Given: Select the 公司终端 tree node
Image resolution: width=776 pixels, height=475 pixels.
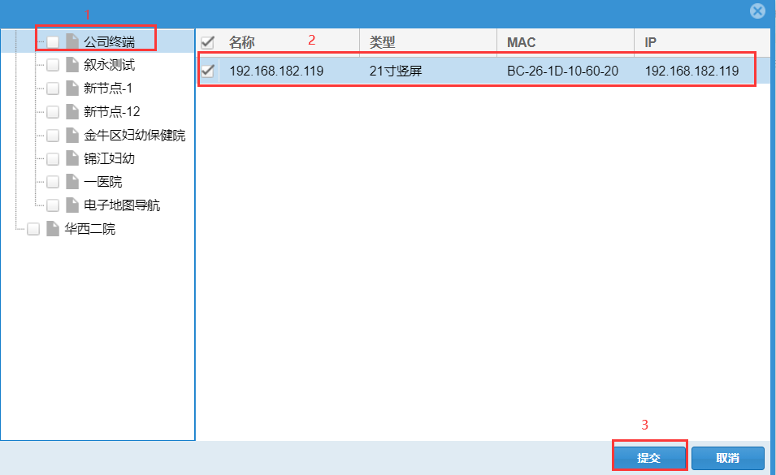Looking at the screenshot, I should pyautogui.click(x=109, y=41).
